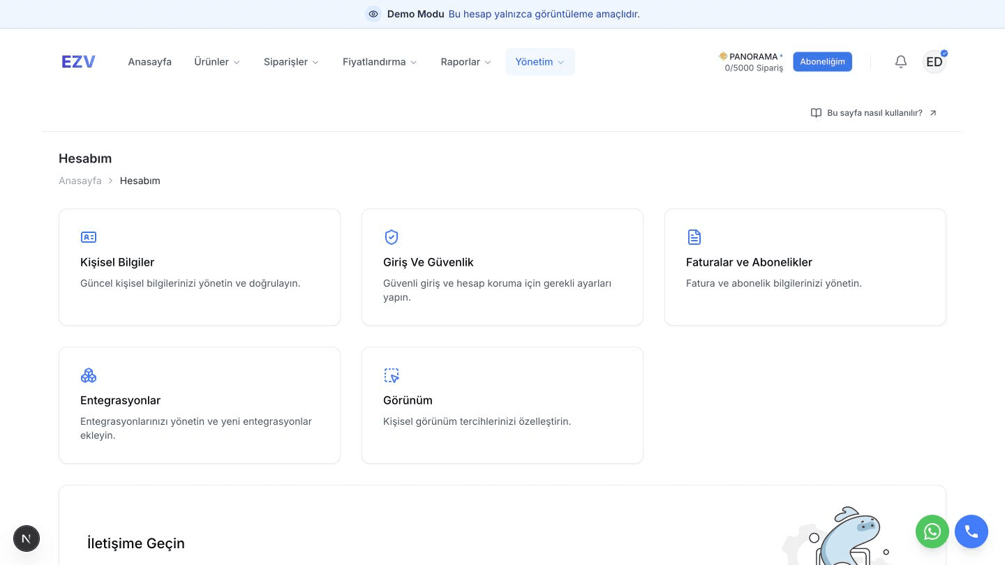The image size is (1005, 565).
Task: Click Anasayfa in the breadcrumb
Action: (x=80, y=181)
